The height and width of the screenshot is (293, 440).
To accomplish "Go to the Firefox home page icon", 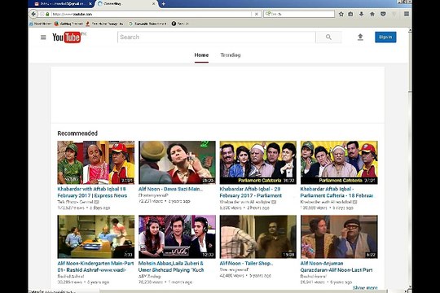I will pos(372,14).
